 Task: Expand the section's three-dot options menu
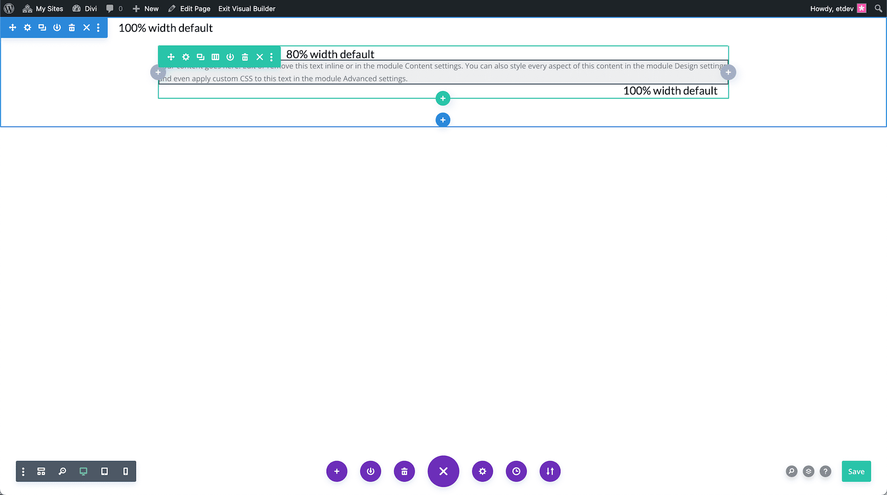click(98, 28)
